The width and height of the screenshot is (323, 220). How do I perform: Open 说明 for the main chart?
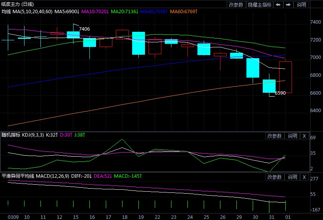[x=301, y=5]
